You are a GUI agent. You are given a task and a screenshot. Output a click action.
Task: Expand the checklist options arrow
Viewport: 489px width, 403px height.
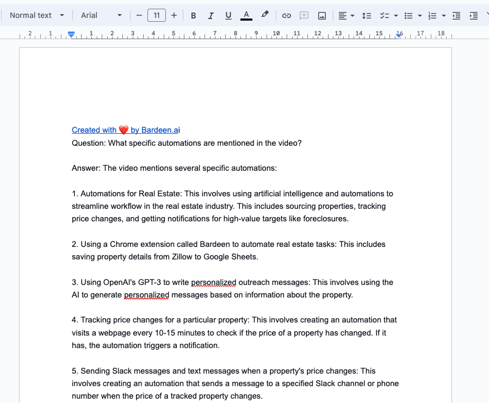(396, 15)
